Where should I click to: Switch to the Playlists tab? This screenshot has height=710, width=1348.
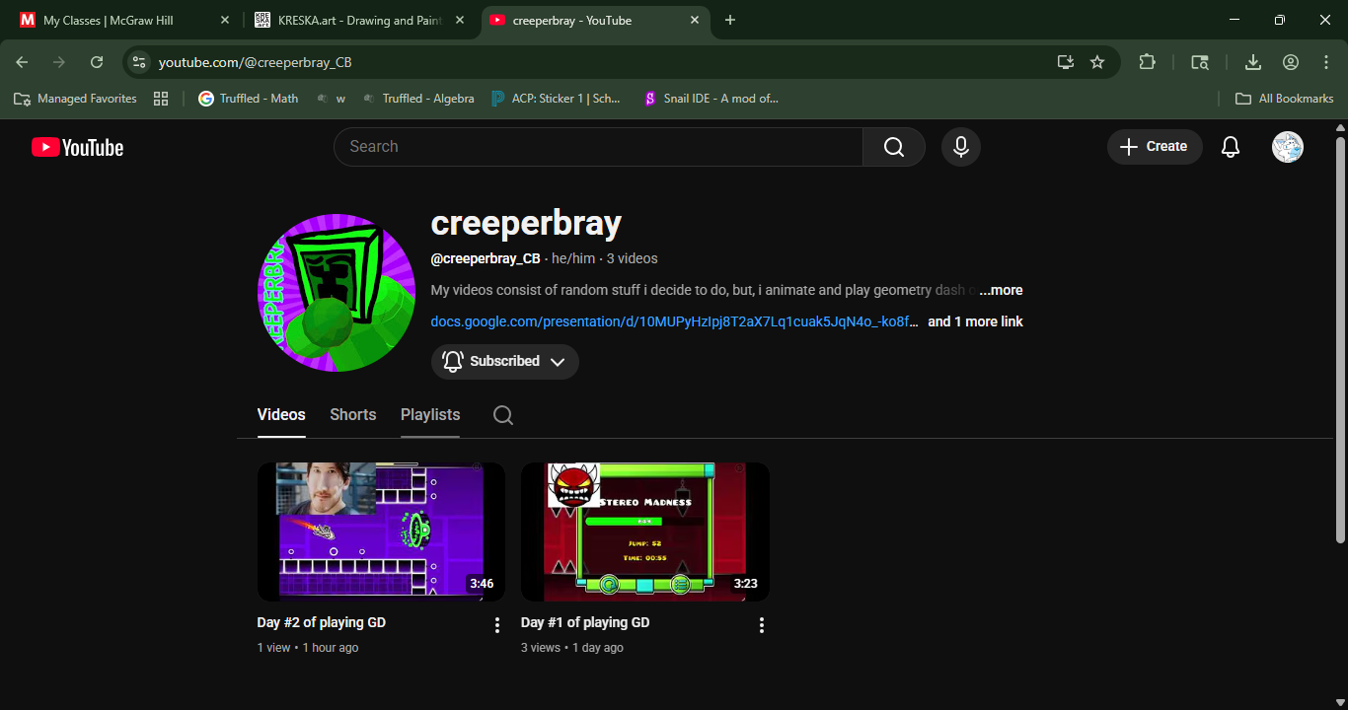tap(430, 415)
